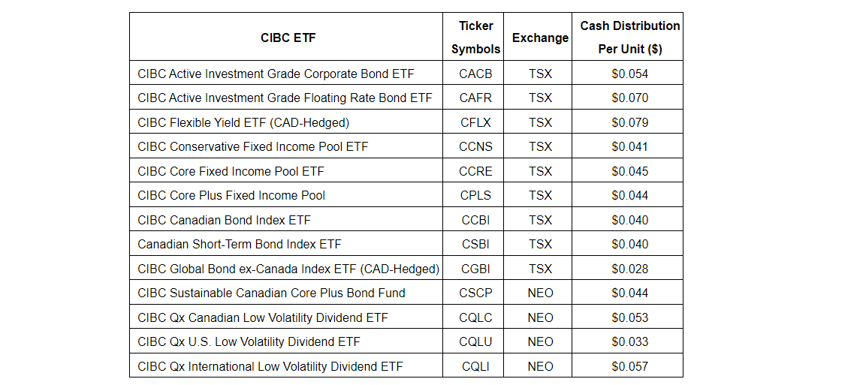
Task: Click CIBC Active Investment Grade Corporate Bond ETF
Action: coord(276,74)
